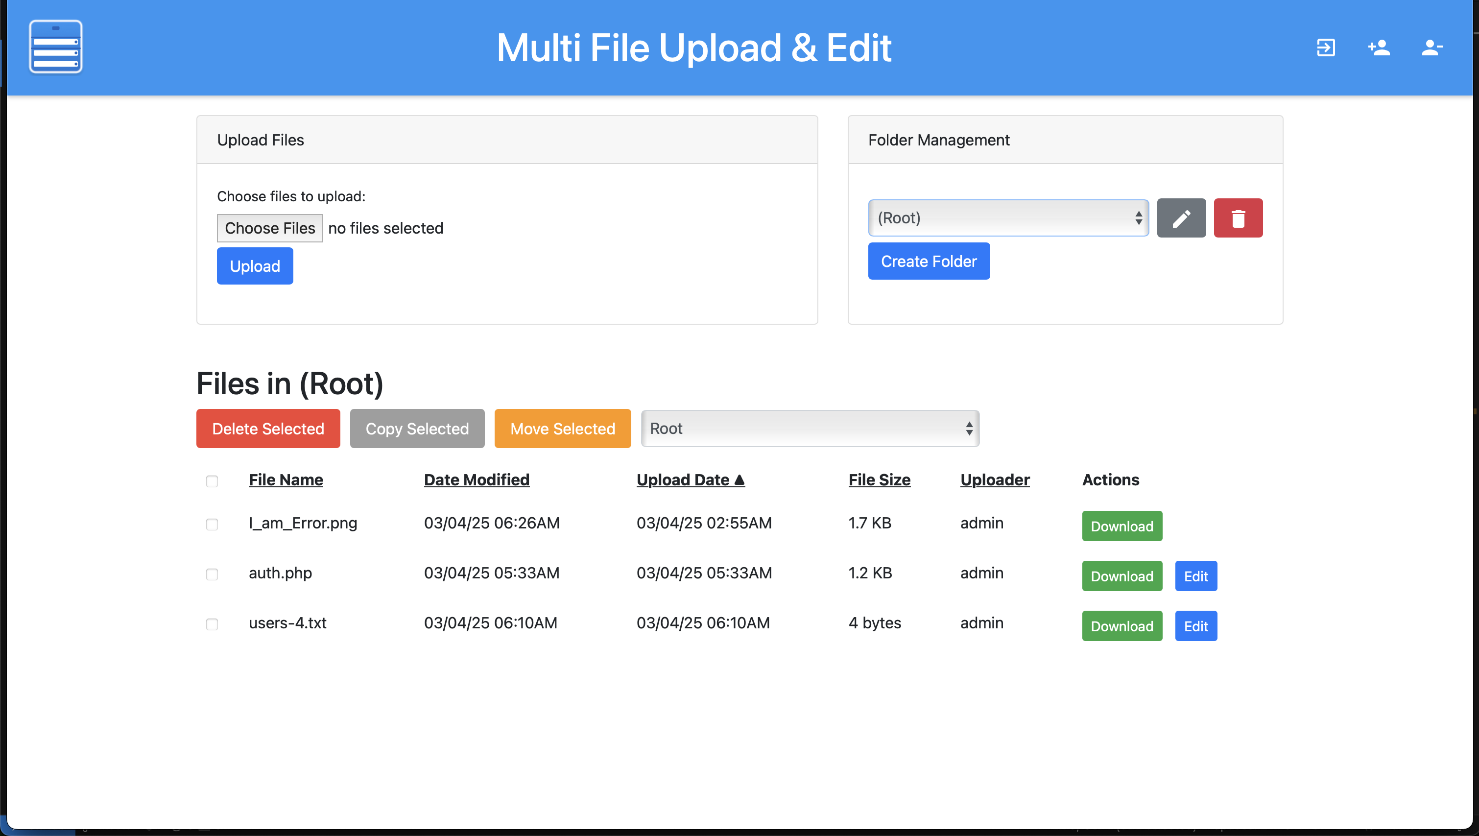Expand the Root destination dropdown
The height and width of the screenshot is (836, 1479).
pyautogui.click(x=810, y=429)
